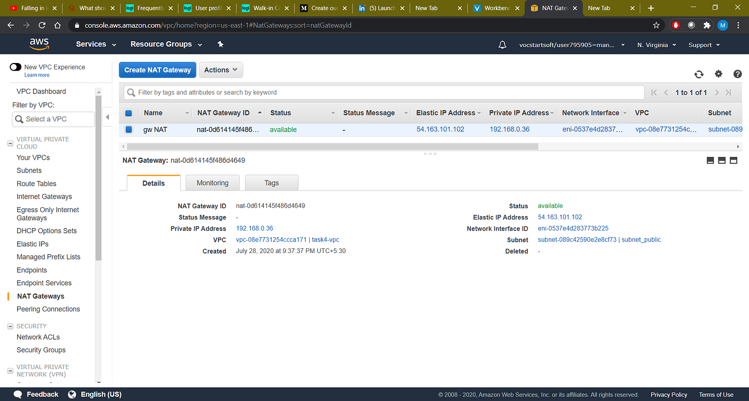Open the Actions dropdown
The height and width of the screenshot is (401, 749).
220,69
